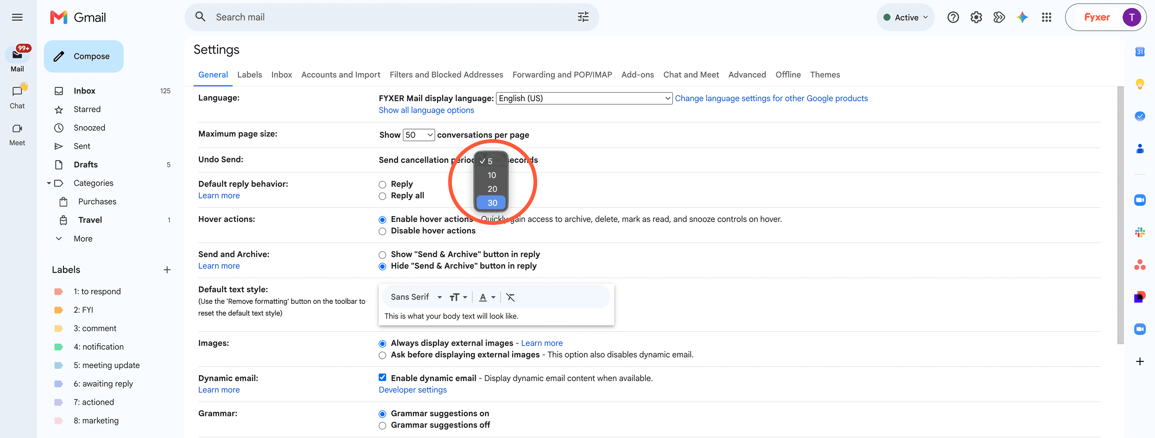
Task: Choose 10 seconds in Undo Send list
Action: (492, 175)
